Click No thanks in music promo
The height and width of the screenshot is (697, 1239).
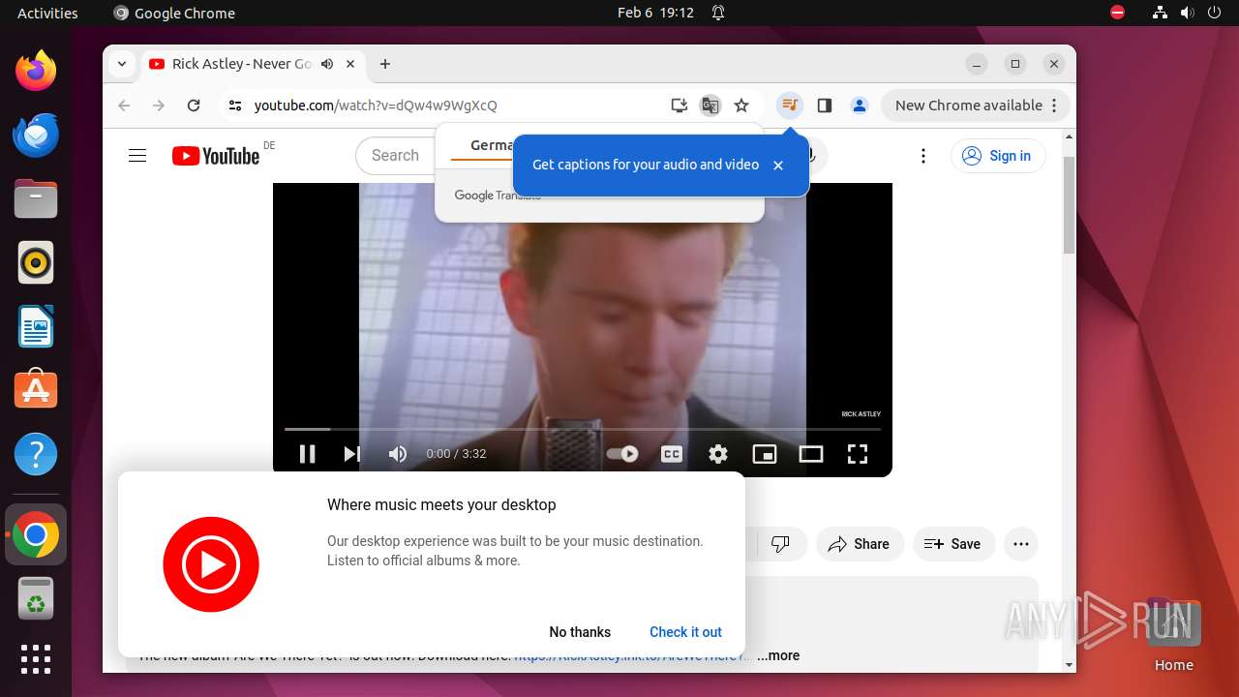point(580,632)
